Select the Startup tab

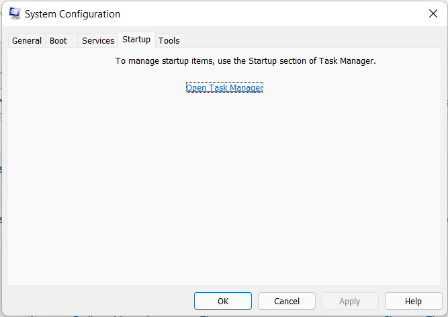pyautogui.click(x=136, y=40)
